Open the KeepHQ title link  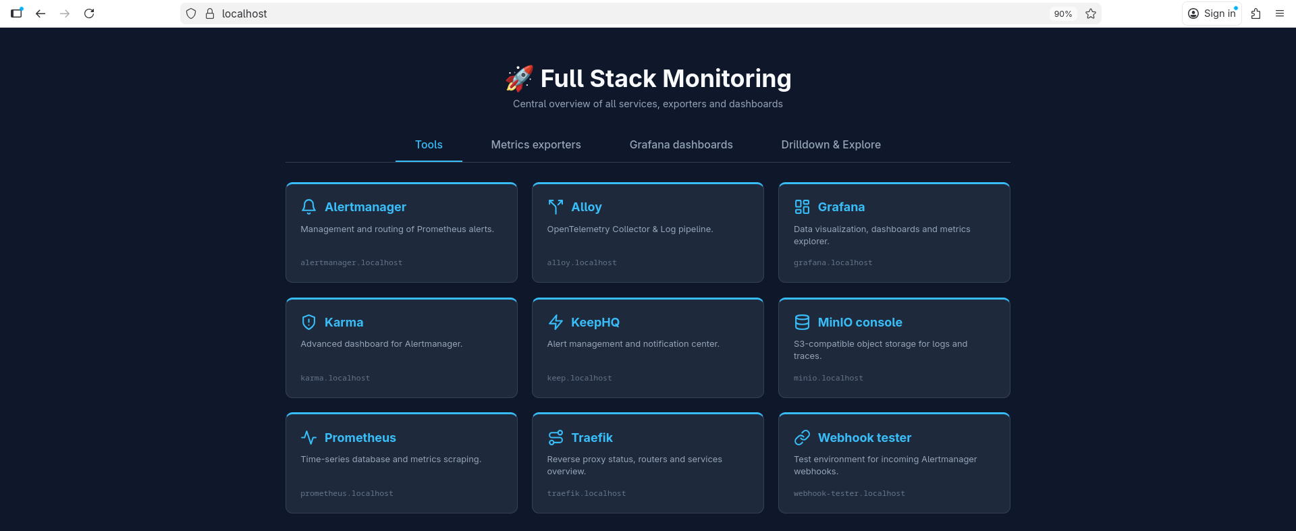coord(595,323)
